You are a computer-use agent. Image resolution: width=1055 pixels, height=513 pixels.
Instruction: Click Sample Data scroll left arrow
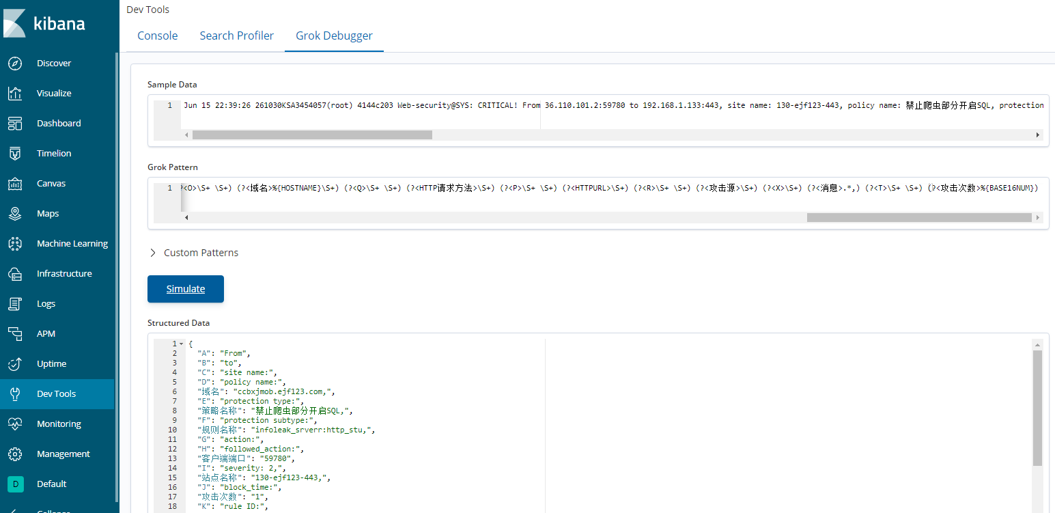tap(186, 135)
